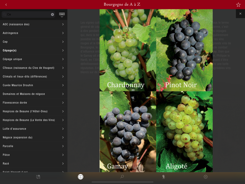Select the bold 'Cépage(s)' entry
This screenshot has height=184, width=245.
click(34, 50)
